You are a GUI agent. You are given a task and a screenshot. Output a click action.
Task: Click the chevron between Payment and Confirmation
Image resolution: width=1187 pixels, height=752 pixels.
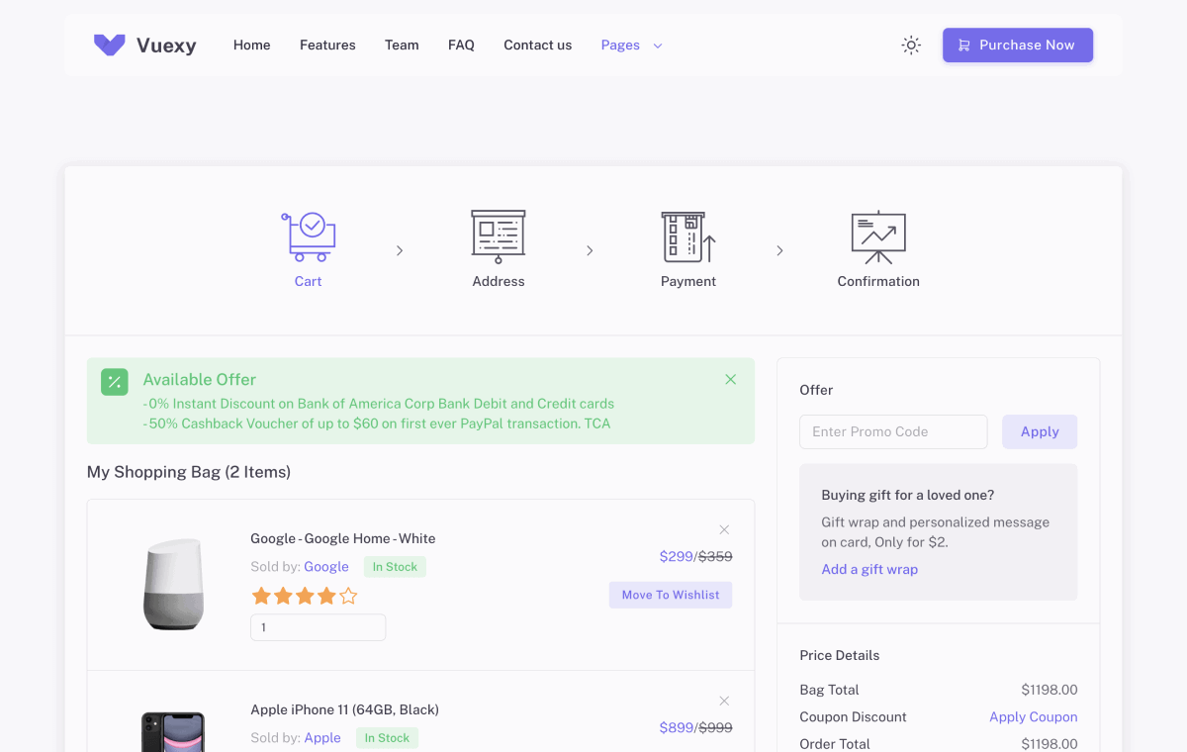point(779,250)
